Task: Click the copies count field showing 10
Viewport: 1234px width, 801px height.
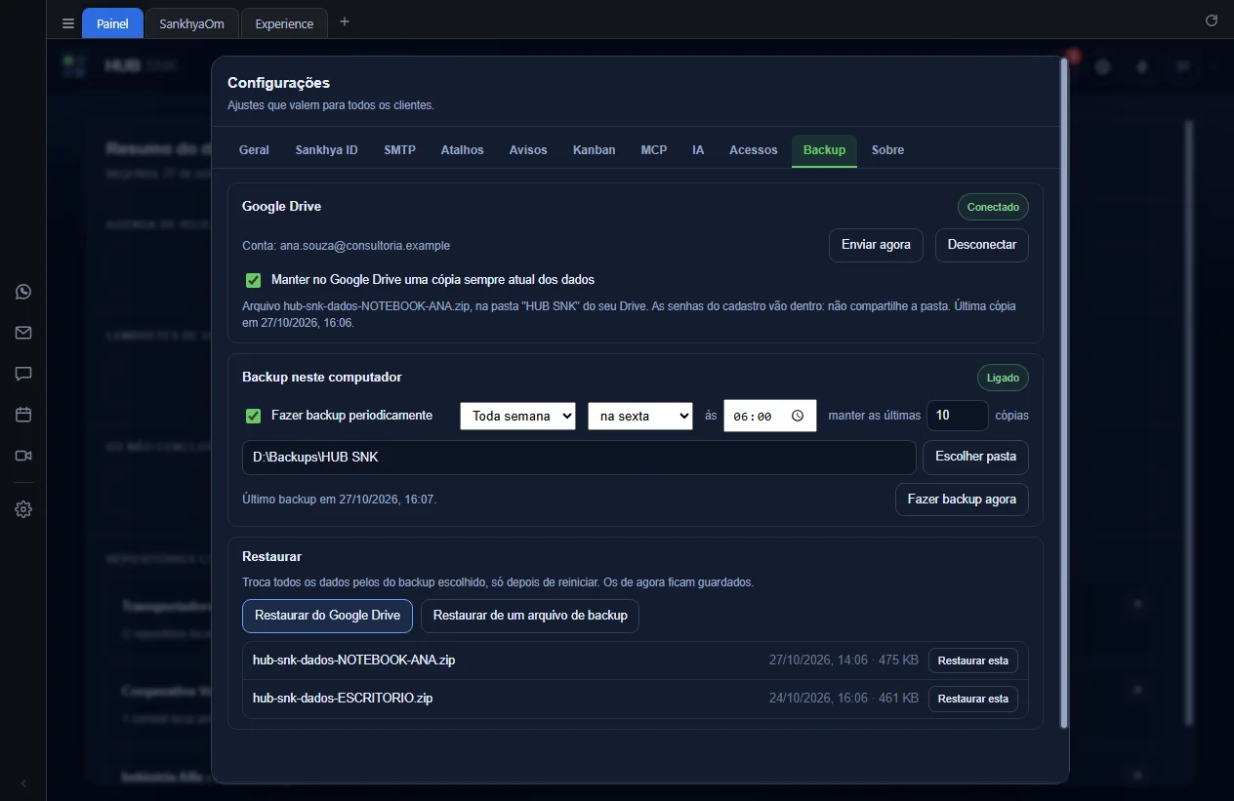Action: click(x=958, y=416)
